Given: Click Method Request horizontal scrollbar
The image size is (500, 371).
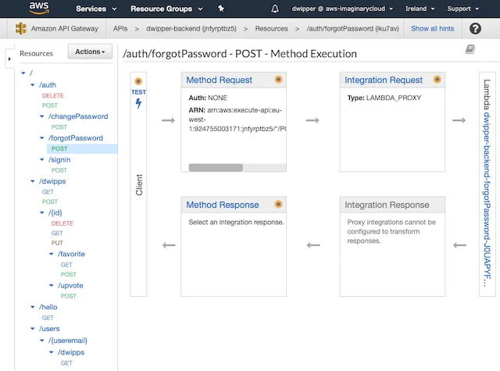Looking at the screenshot, I should click(216, 168).
